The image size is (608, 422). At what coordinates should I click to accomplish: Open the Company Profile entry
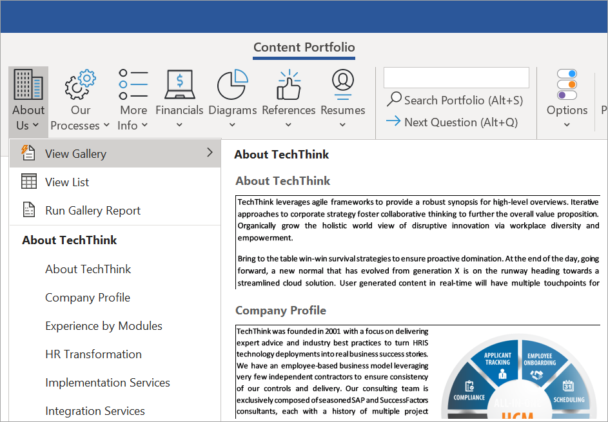pos(88,297)
